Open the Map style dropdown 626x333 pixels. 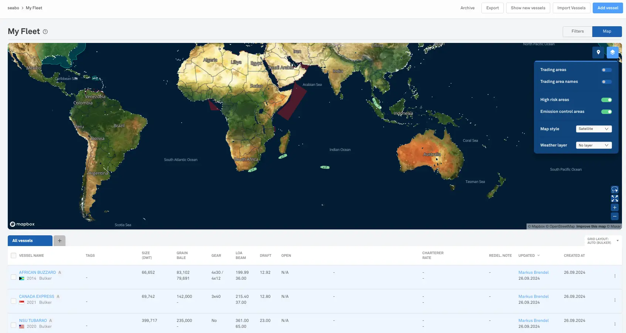click(593, 129)
